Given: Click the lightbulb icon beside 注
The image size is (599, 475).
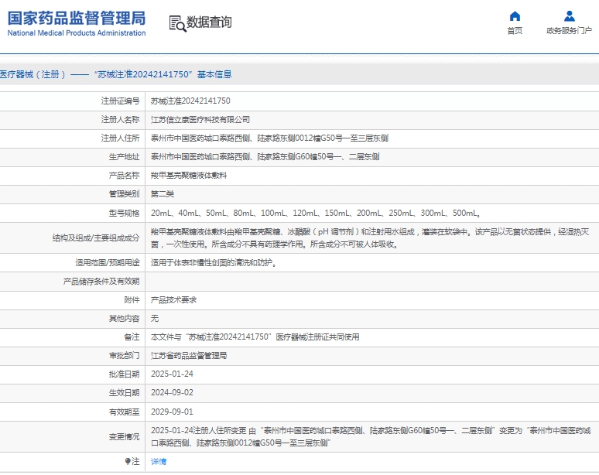Looking at the screenshot, I should (x=128, y=461).
